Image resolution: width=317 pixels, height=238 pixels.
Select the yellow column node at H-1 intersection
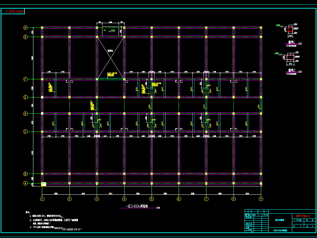[42, 28]
